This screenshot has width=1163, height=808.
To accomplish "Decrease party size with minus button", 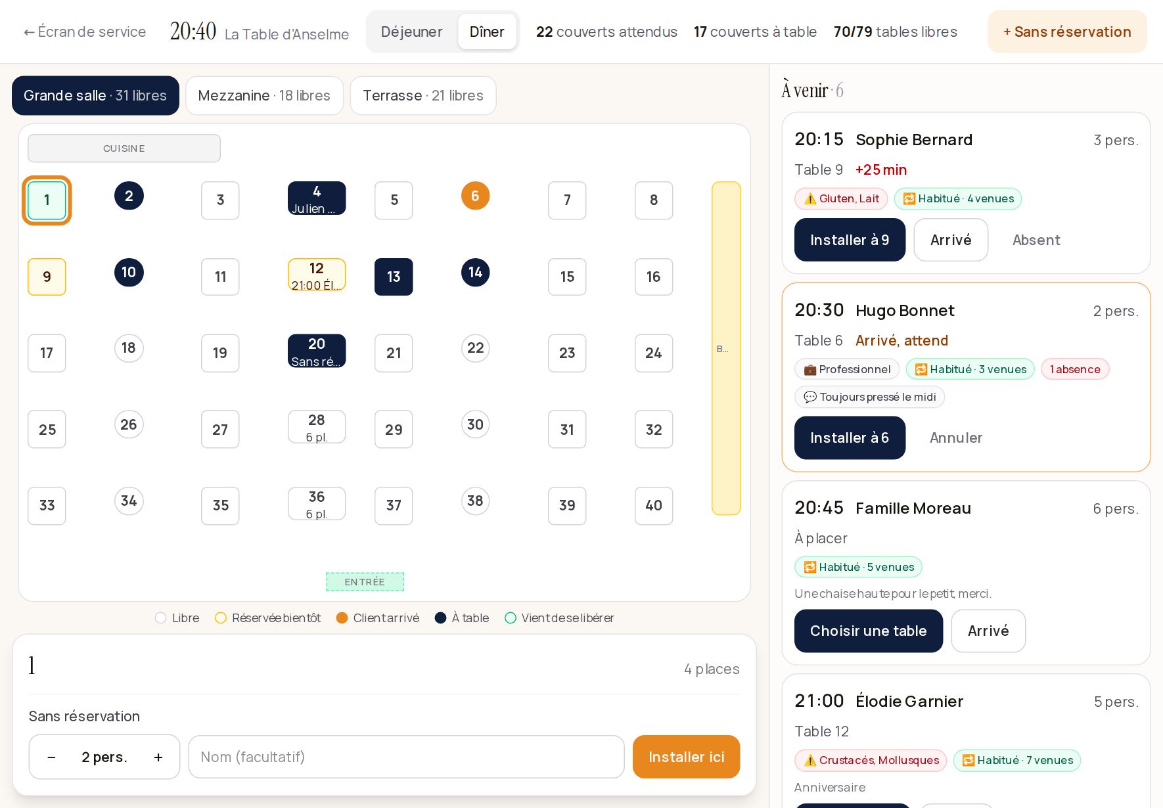I will click(x=51, y=757).
